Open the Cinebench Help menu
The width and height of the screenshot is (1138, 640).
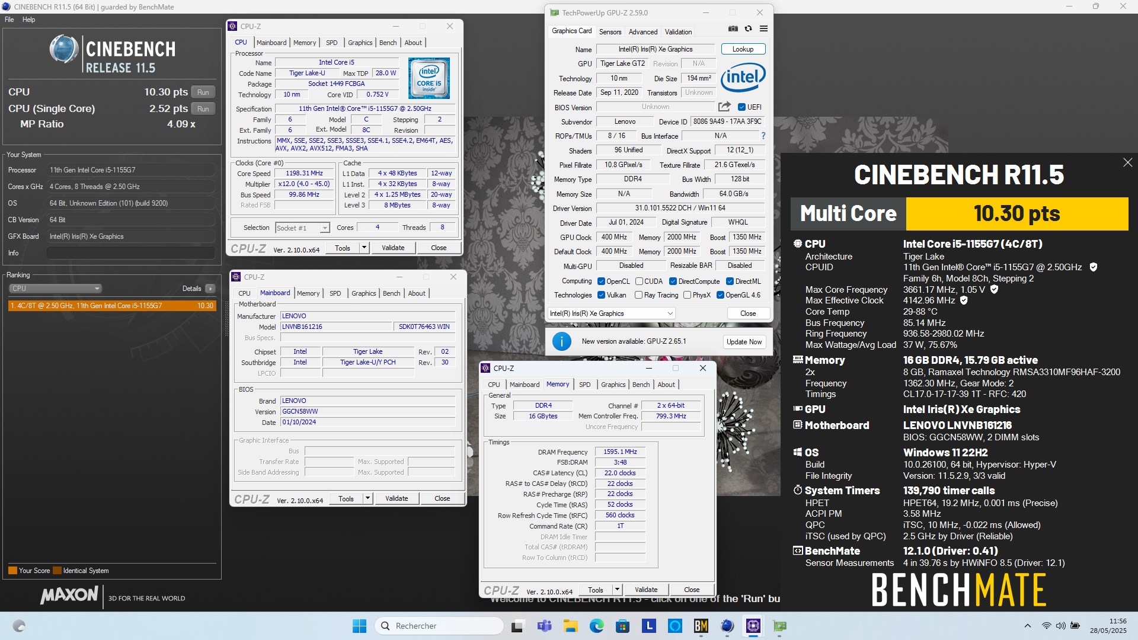tap(28, 20)
